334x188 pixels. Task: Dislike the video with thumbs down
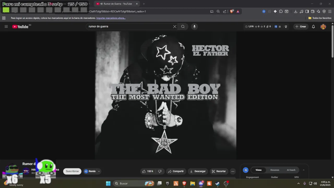(160, 171)
